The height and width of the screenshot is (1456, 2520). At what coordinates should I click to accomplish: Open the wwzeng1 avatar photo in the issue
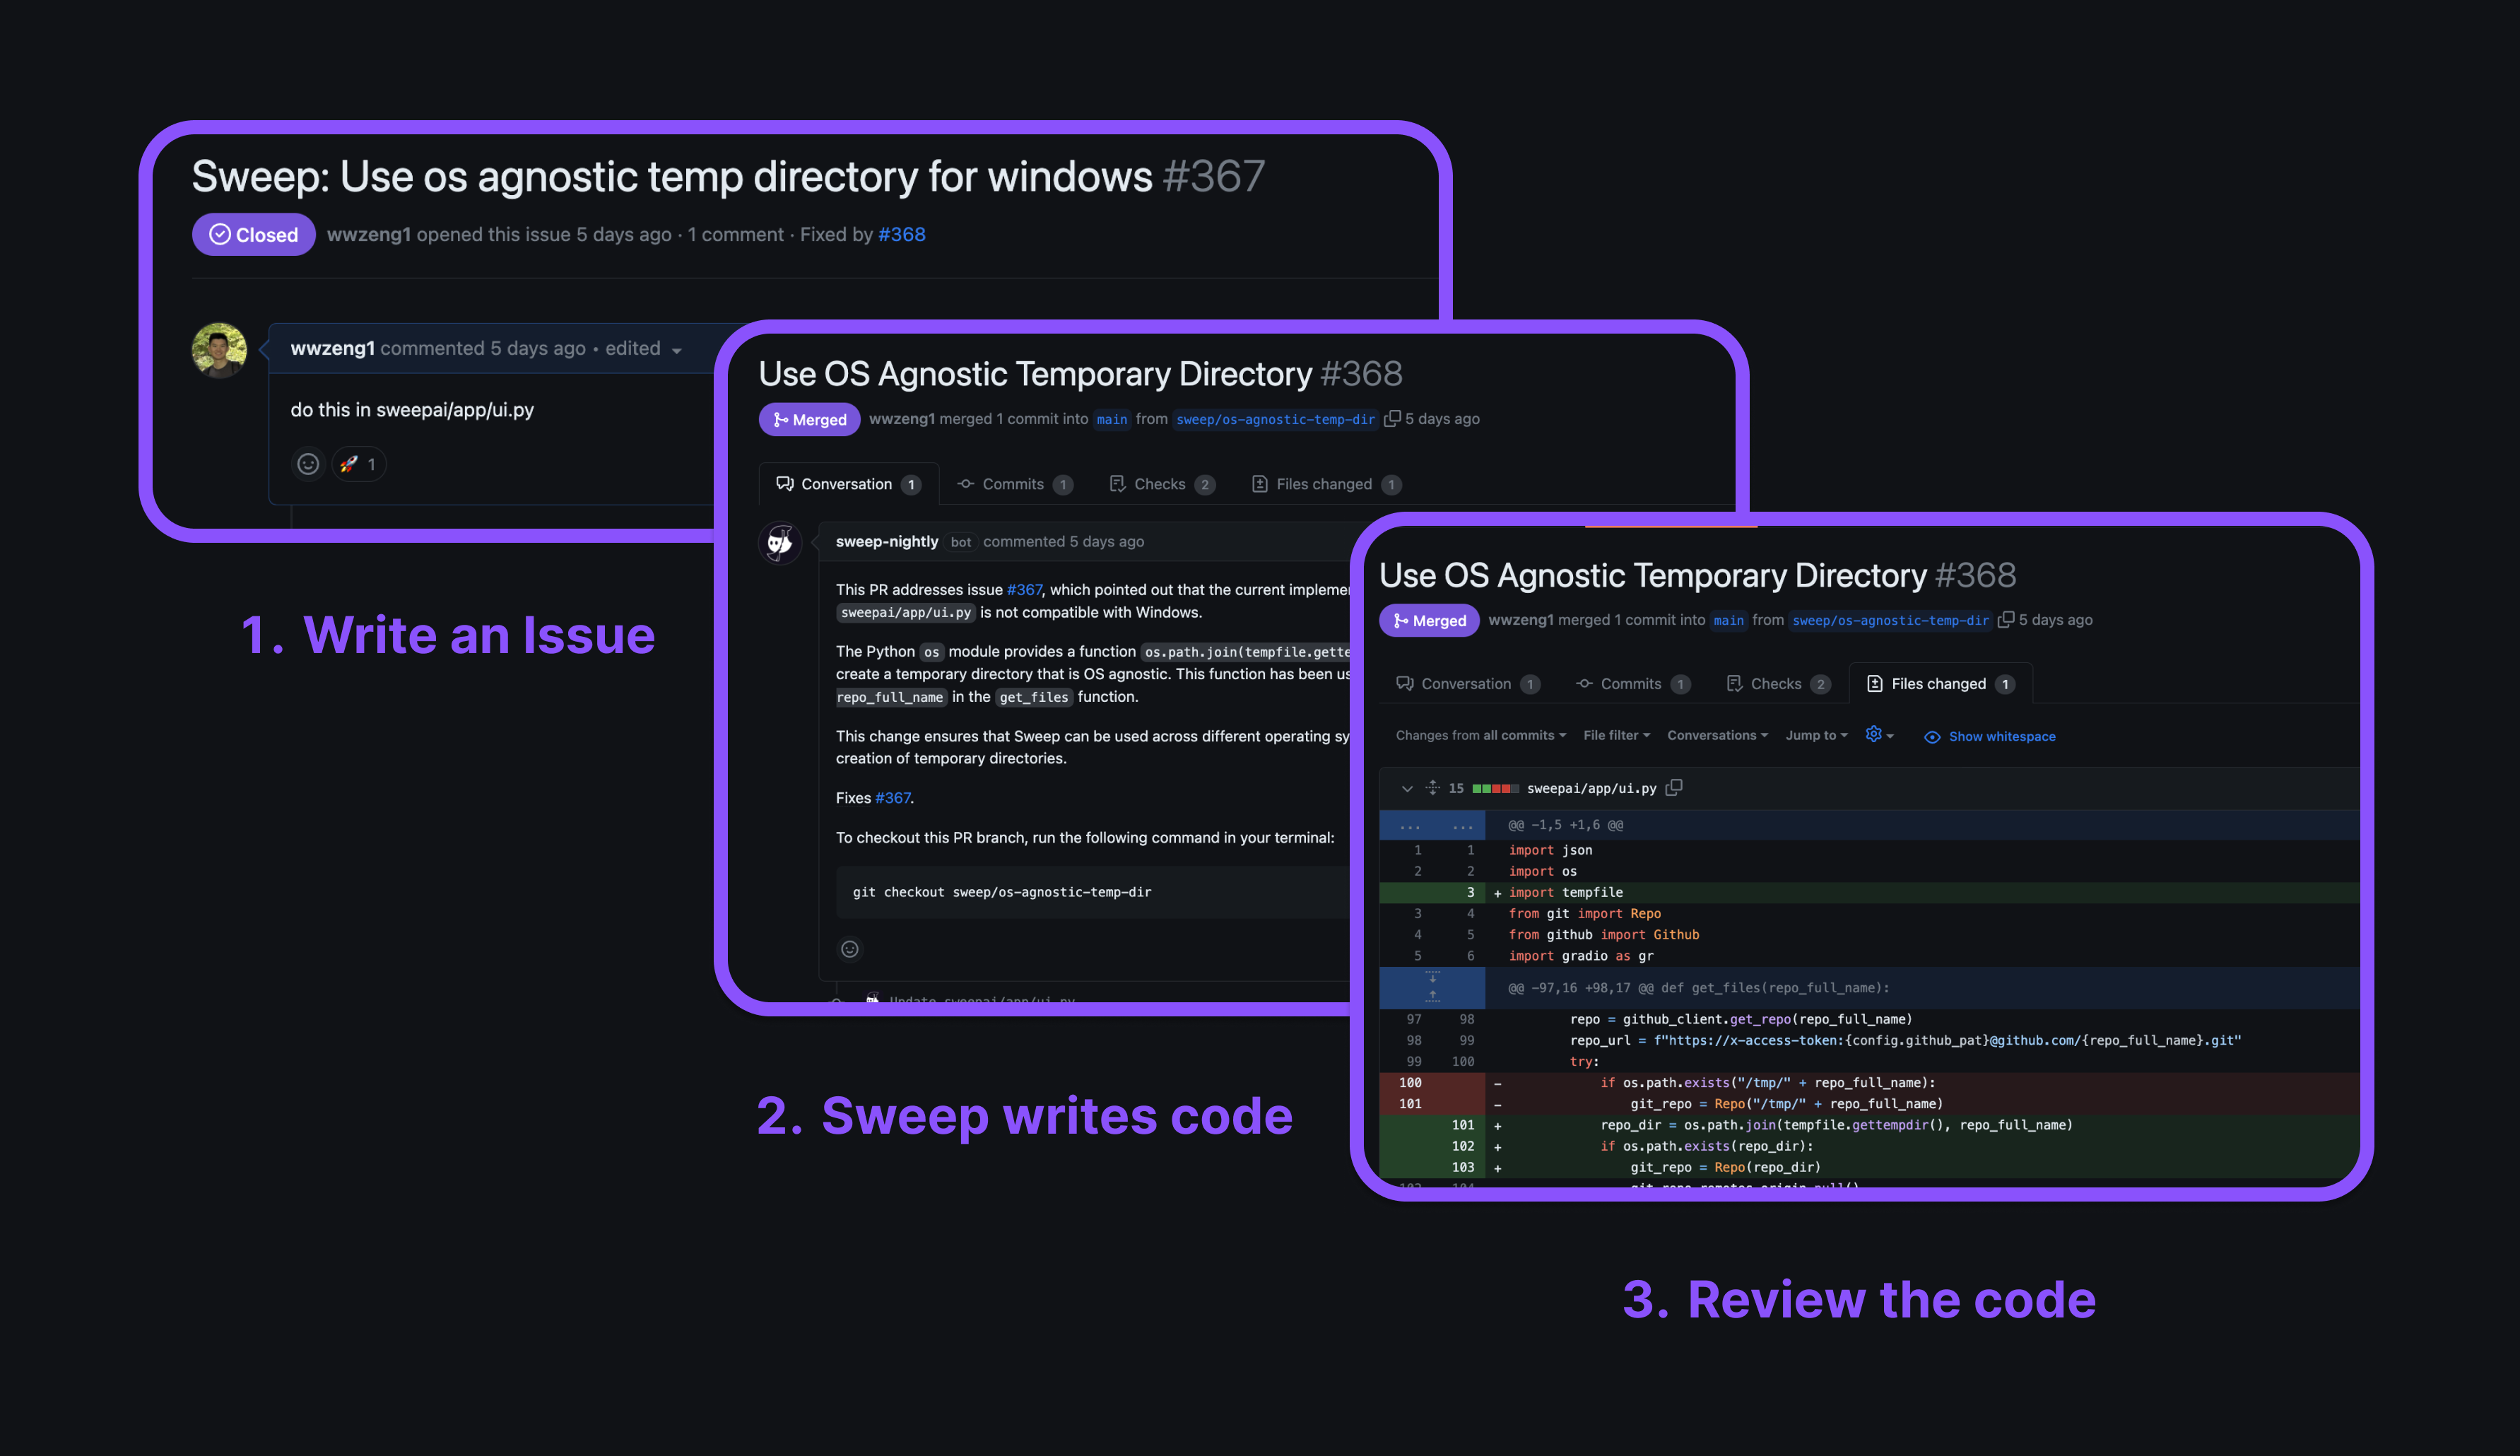tap(219, 350)
